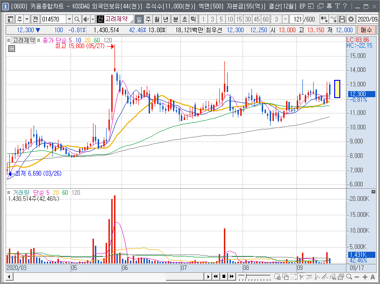The image size is (380, 284).
Task: Open chart settings gear icon
Action: point(351,19)
